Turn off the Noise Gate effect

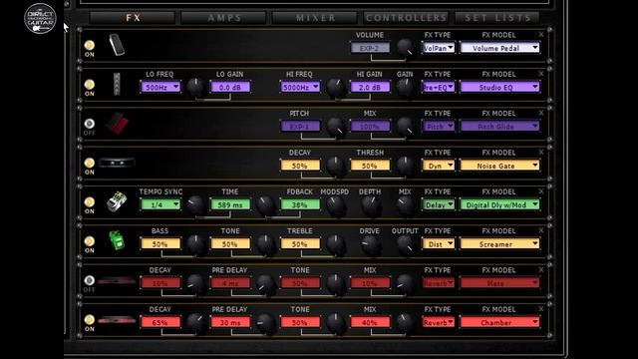coord(89,163)
